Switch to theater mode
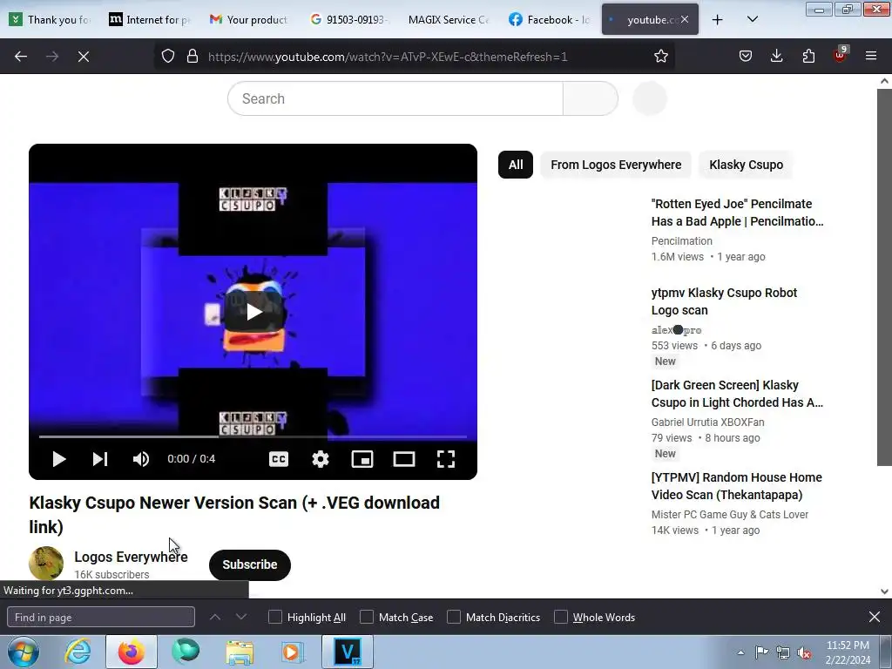The width and height of the screenshot is (892, 669). (404, 459)
